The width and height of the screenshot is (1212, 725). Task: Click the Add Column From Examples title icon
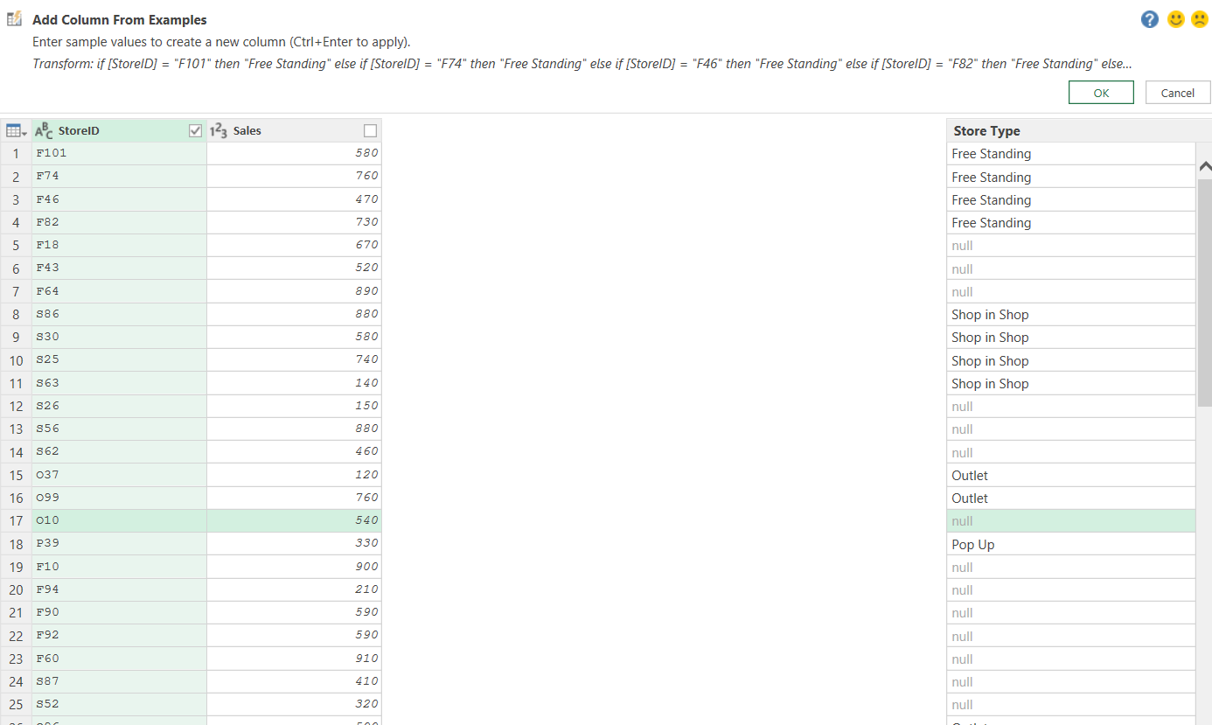click(14, 19)
